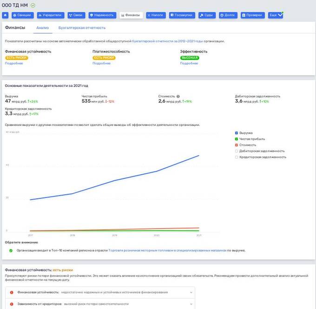
Task: Select the Анализ tab
Action: pos(42,28)
